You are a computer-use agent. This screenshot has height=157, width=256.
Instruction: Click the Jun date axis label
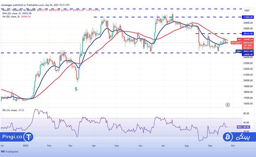(140, 146)
